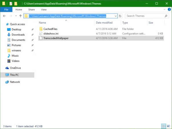Sort by the Type column header

pos(125,23)
